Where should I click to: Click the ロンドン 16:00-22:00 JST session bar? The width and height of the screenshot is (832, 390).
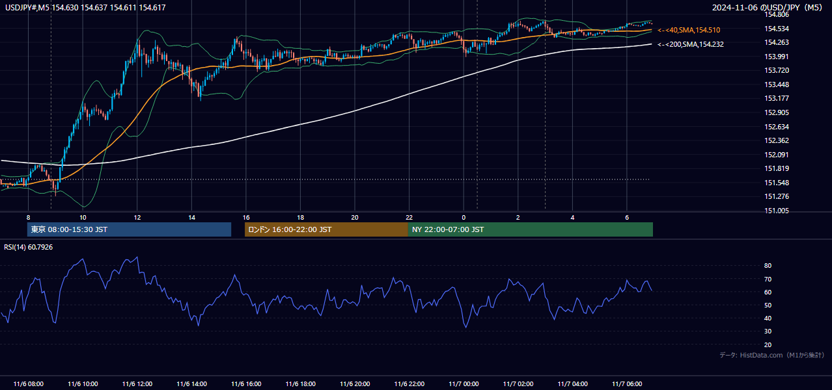click(x=326, y=229)
